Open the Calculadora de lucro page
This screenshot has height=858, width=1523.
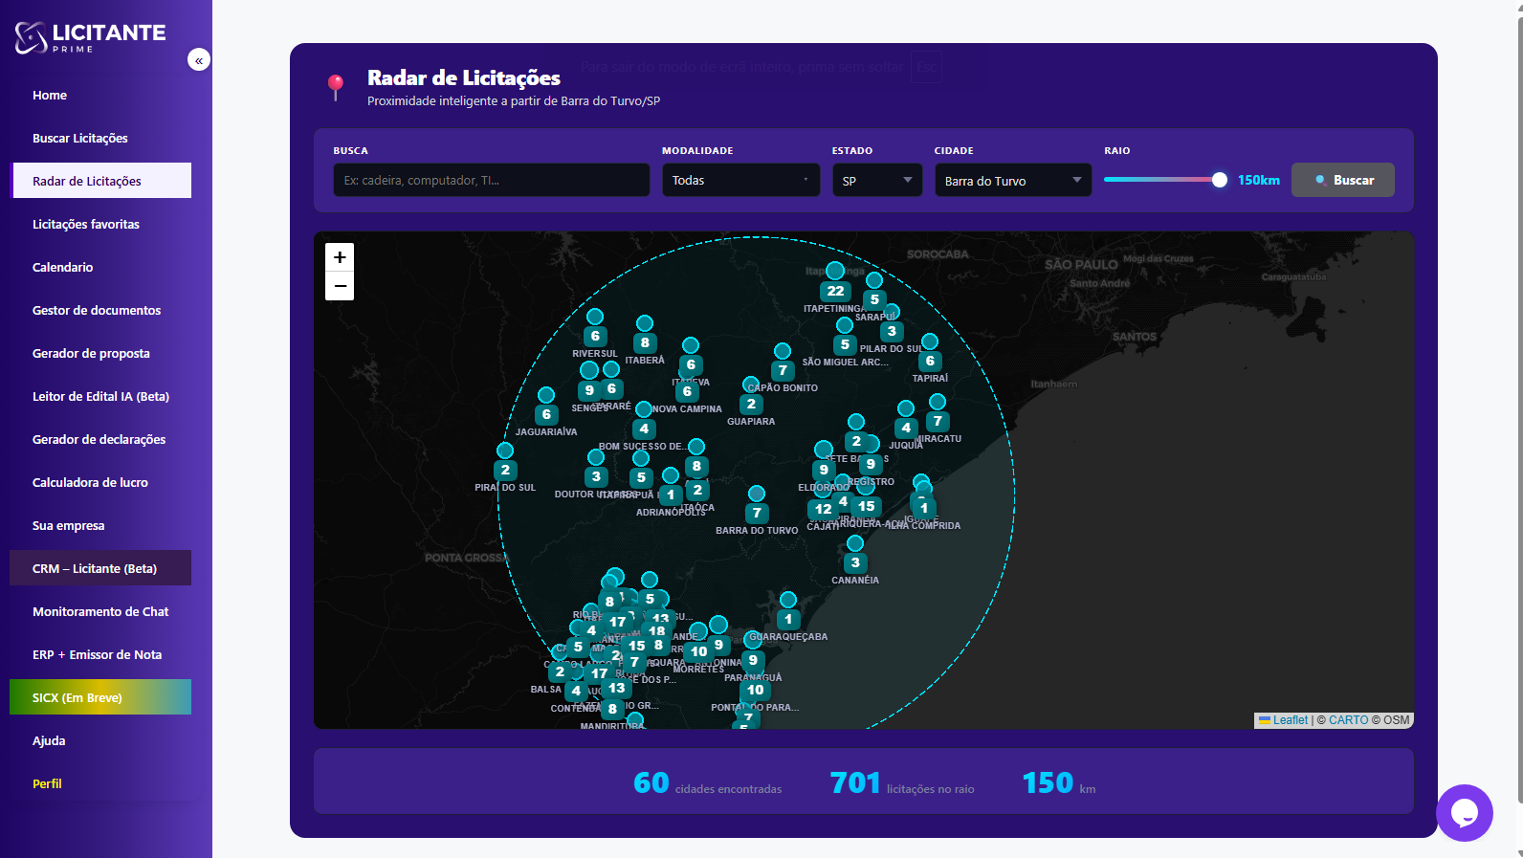[90, 482]
